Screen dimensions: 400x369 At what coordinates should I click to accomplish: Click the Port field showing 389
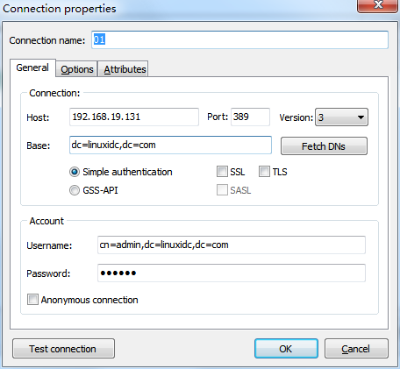coord(250,117)
